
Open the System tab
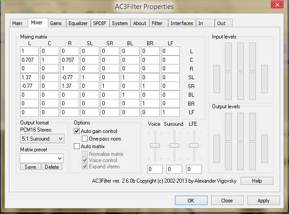[120, 23]
